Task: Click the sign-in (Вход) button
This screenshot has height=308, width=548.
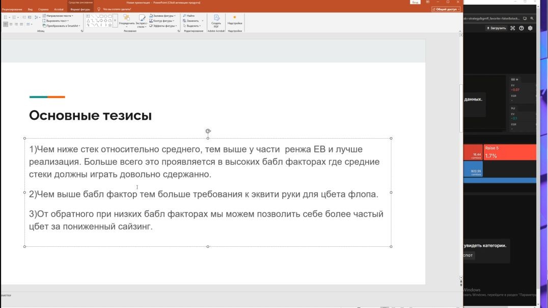Action: click(415, 2)
